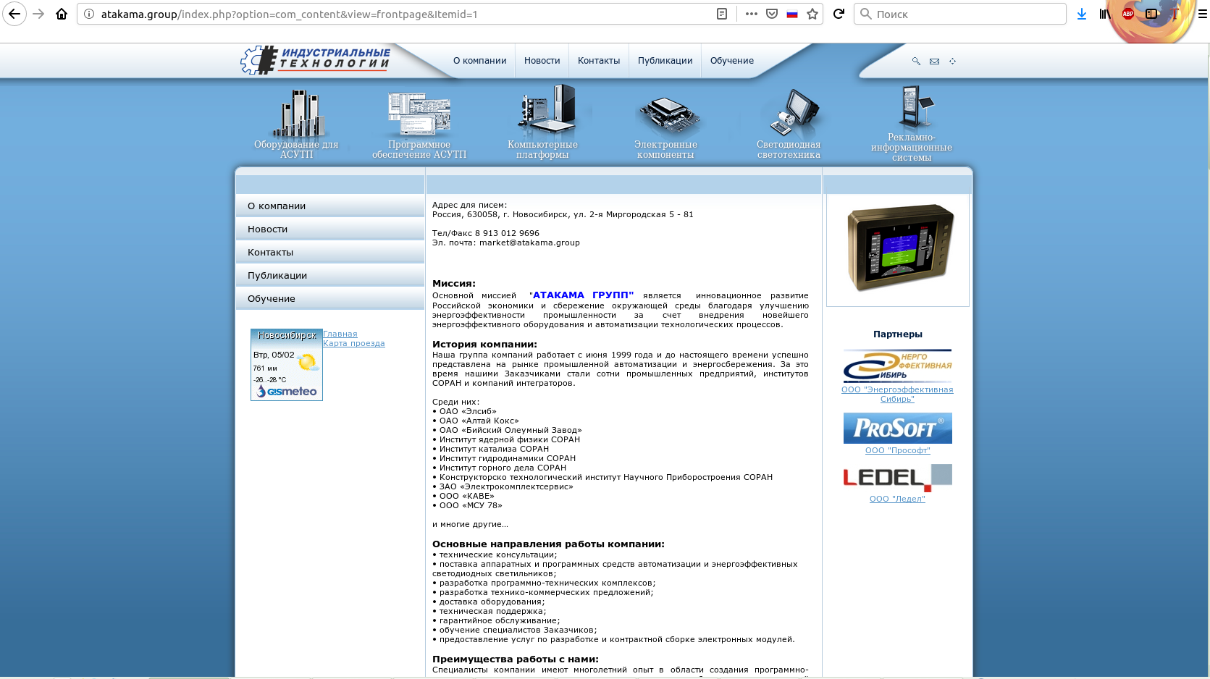The width and height of the screenshot is (1210, 679).
Task: Click the site search magnifier icon
Action: 916,62
